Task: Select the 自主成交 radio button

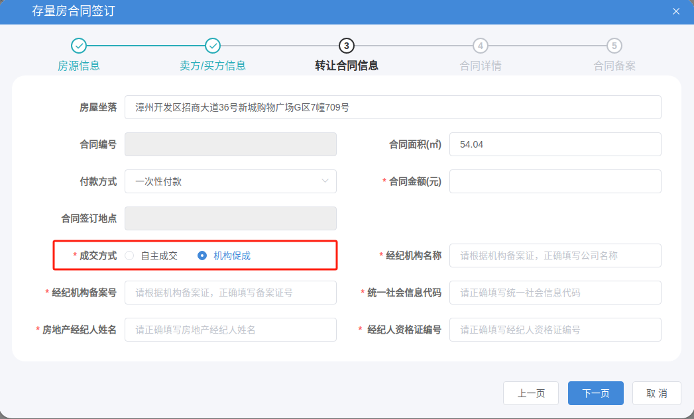Action: pyautogui.click(x=129, y=256)
